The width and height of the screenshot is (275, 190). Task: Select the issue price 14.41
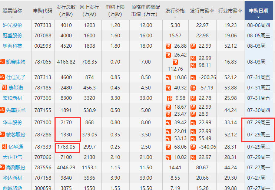pyautogui.click(x=175, y=167)
